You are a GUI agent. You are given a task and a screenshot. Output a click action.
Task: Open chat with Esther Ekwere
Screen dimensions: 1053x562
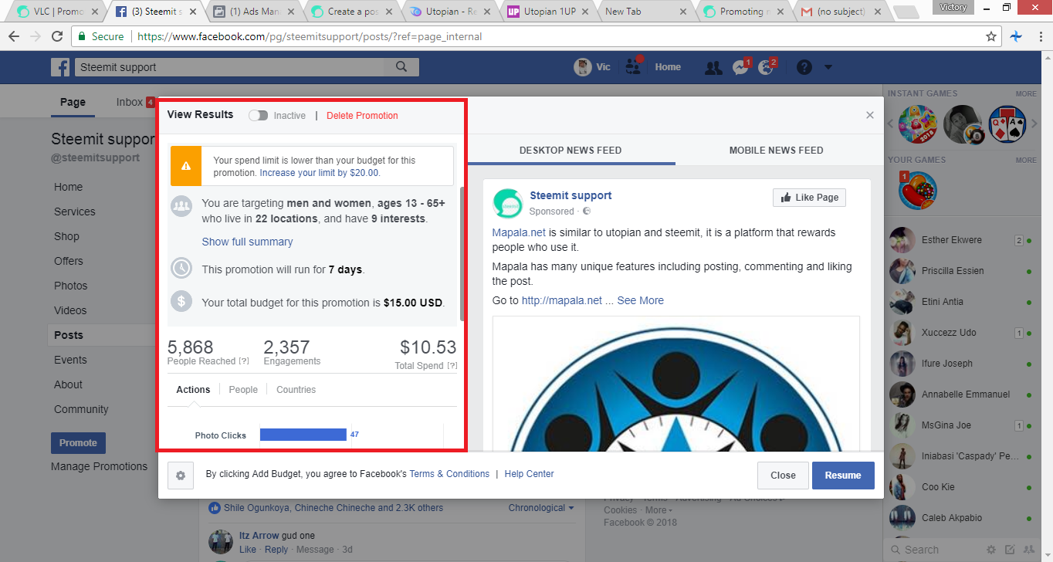(962, 240)
